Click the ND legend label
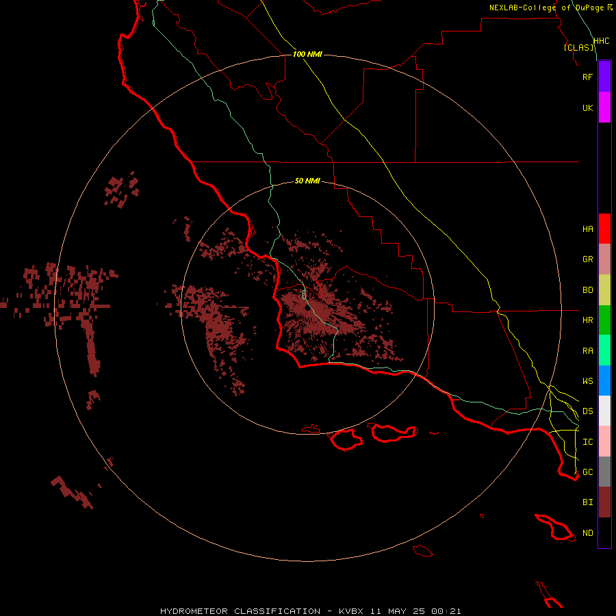616x616 pixels. click(587, 532)
